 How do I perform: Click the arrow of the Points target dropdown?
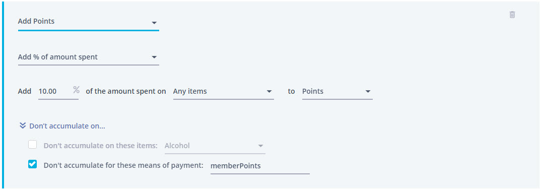tap(368, 92)
